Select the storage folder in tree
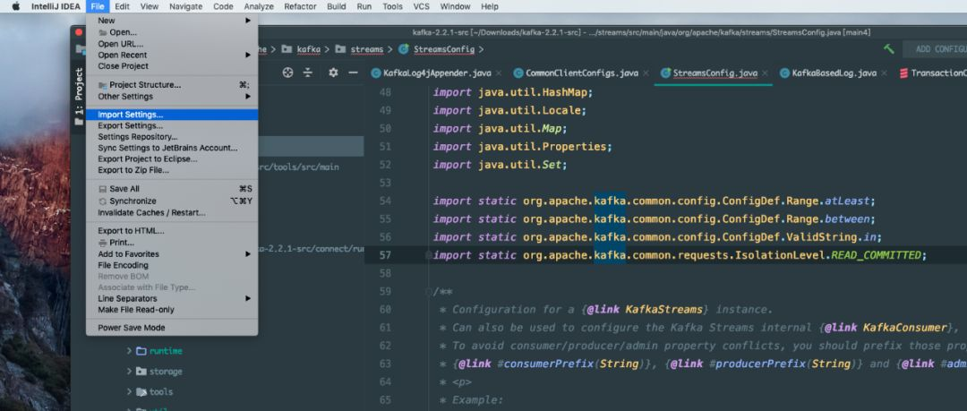Screen dimensions: 967x411 tap(159, 372)
